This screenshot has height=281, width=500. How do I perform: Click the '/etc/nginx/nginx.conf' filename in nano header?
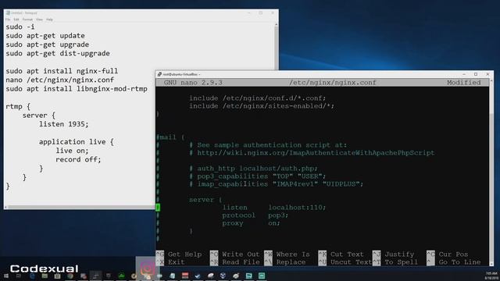pos(333,83)
